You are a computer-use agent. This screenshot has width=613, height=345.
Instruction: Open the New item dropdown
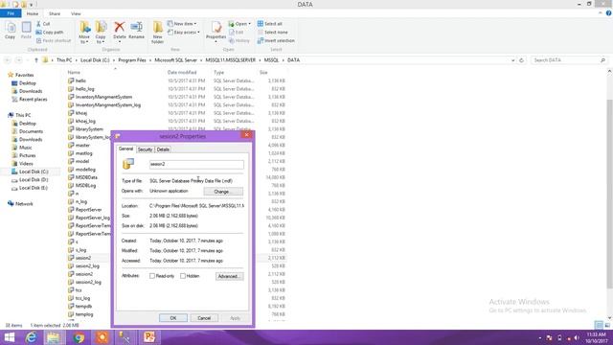pyautogui.click(x=182, y=24)
